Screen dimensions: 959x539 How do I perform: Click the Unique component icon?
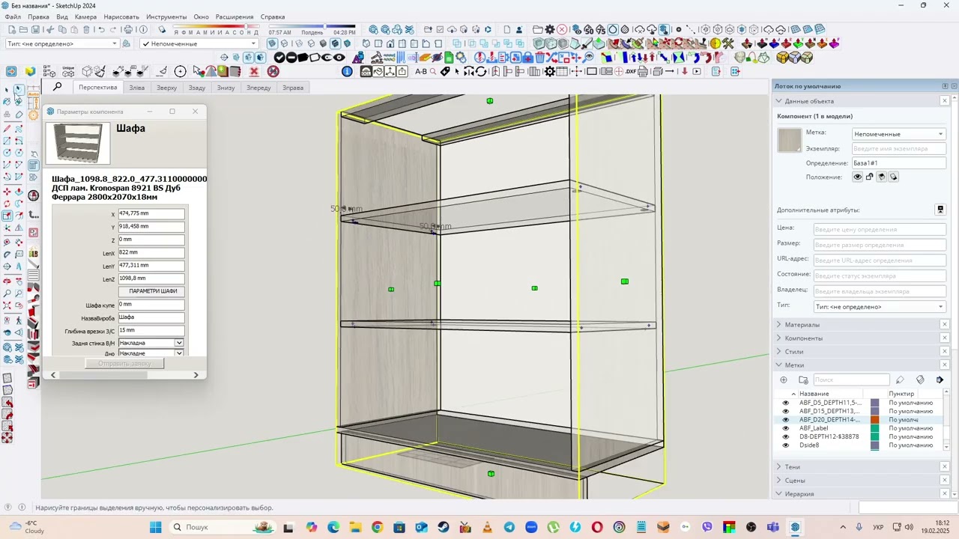click(68, 71)
